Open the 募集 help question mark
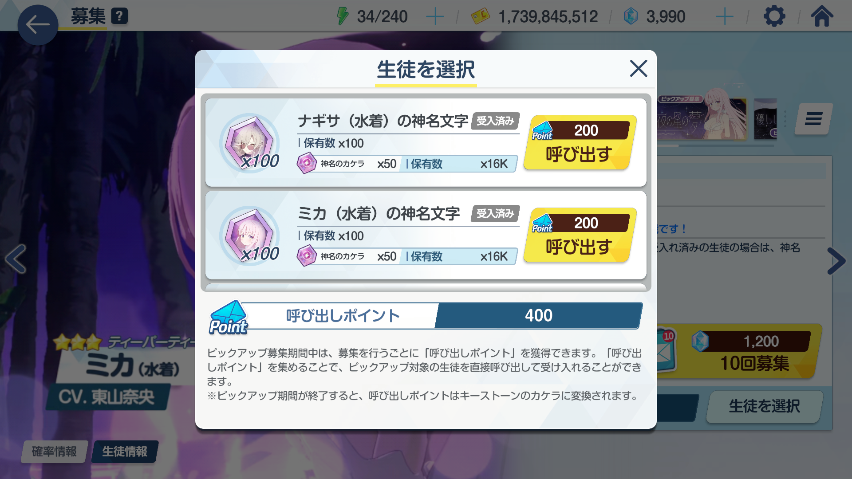The width and height of the screenshot is (852, 479). tap(119, 16)
